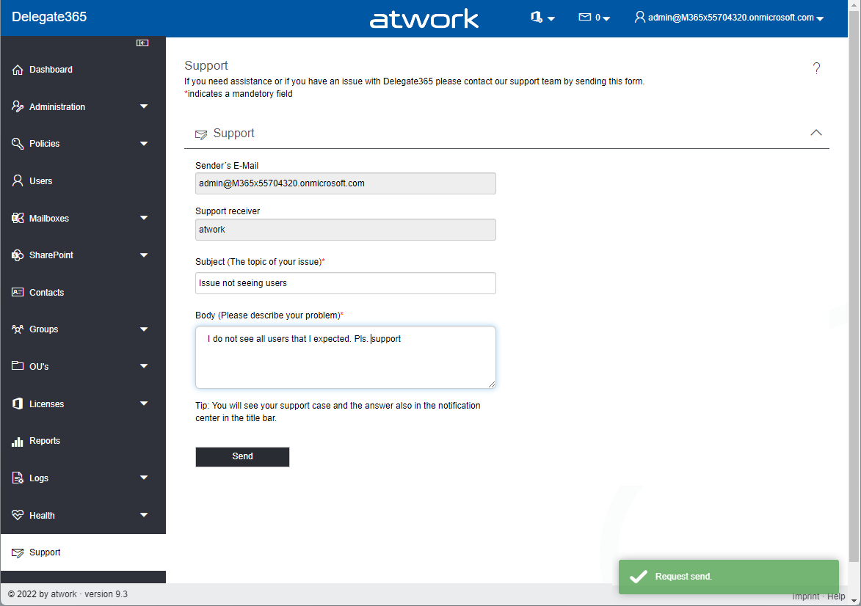This screenshot has height=606, width=861.
Task: Click the scrollbar down arrow
Action: pos(854,600)
